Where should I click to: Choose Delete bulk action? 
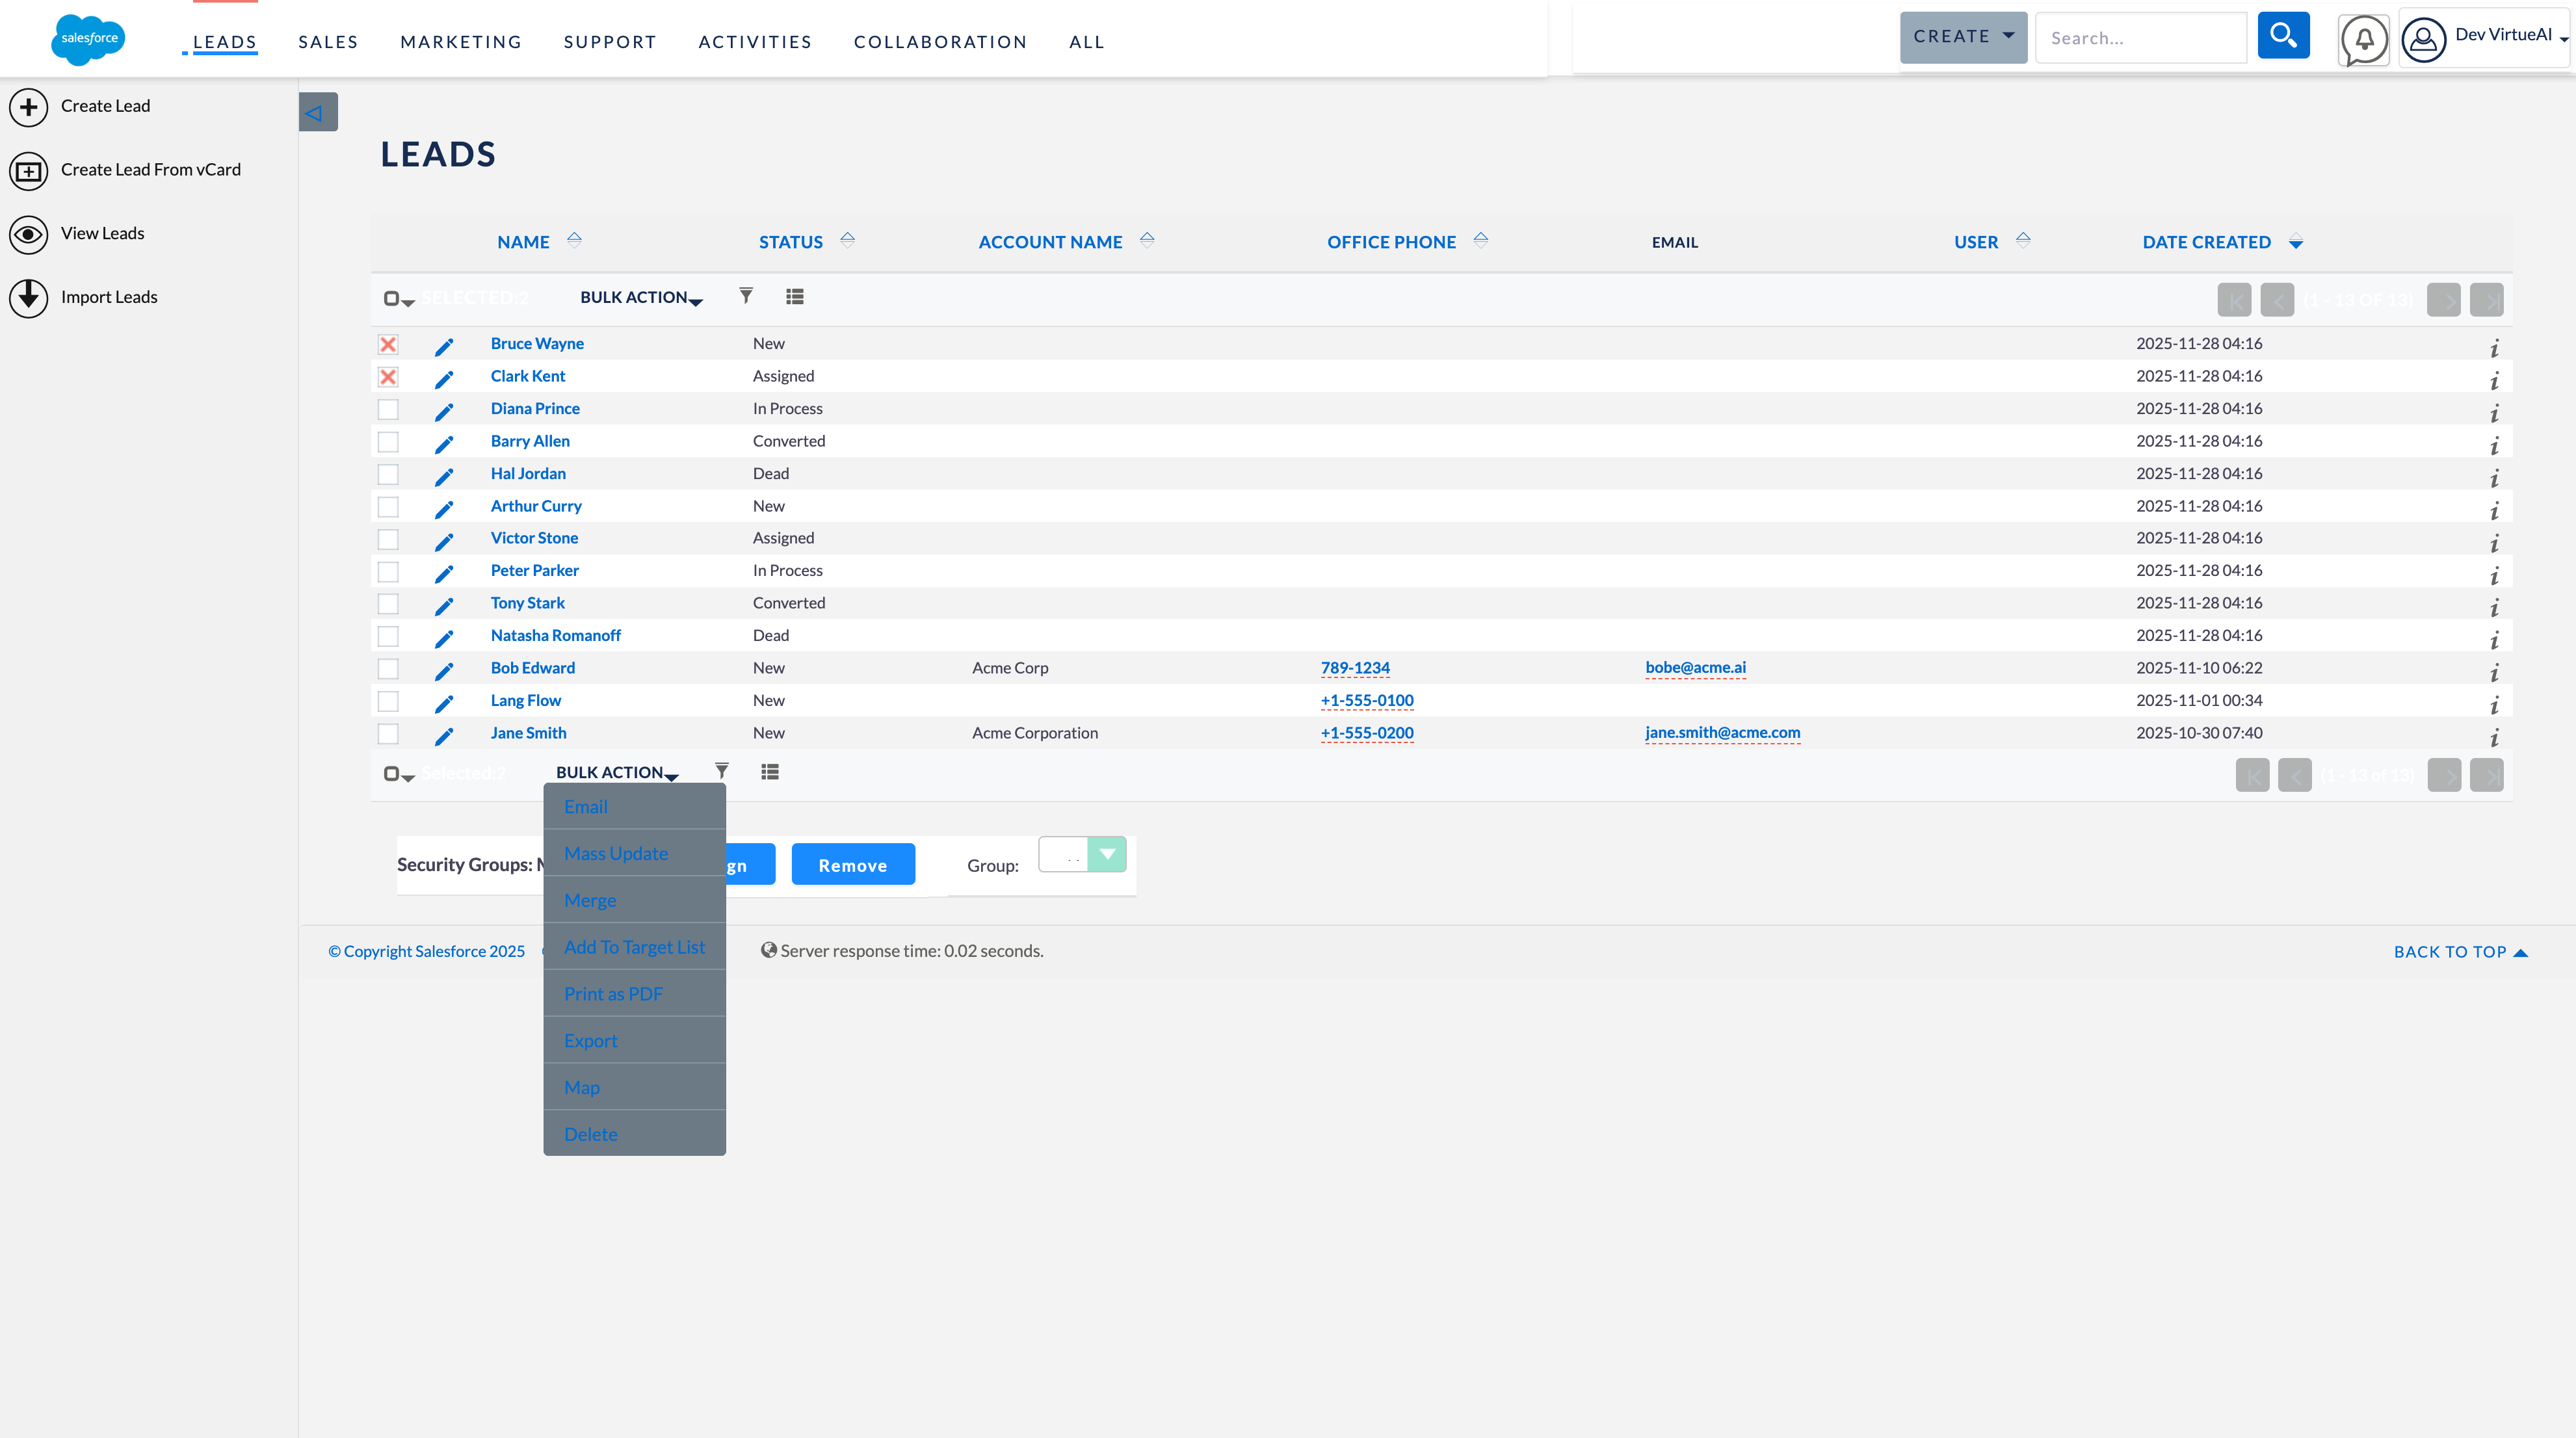634,1133
